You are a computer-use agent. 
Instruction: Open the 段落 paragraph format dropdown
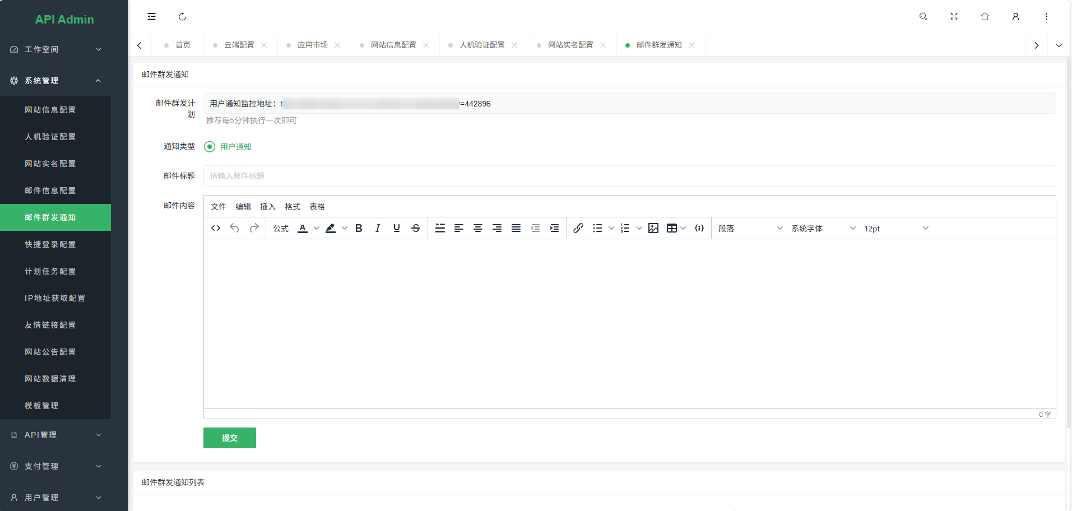(750, 229)
